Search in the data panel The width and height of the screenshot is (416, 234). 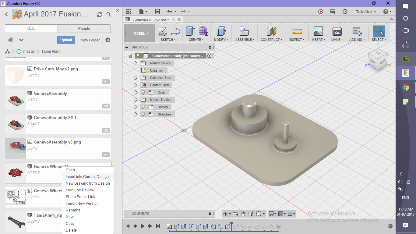[x=109, y=14]
